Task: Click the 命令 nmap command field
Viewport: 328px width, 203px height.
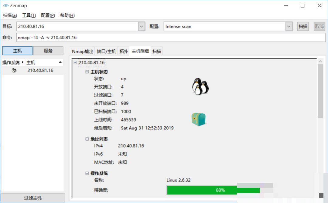Action: 171,38
